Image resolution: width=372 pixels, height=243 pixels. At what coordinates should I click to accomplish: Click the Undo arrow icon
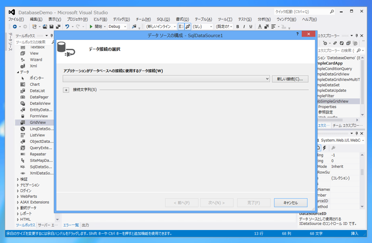(x=67, y=26)
